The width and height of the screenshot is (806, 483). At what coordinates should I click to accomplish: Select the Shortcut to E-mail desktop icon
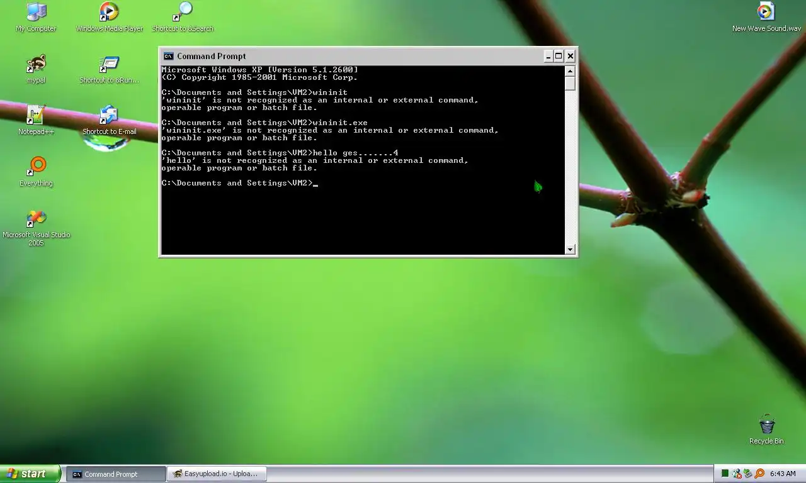(x=110, y=120)
